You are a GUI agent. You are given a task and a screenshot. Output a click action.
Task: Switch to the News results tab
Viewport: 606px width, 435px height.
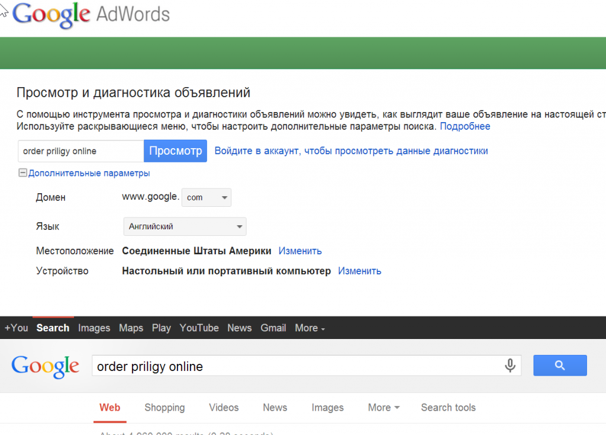pos(275,408)
